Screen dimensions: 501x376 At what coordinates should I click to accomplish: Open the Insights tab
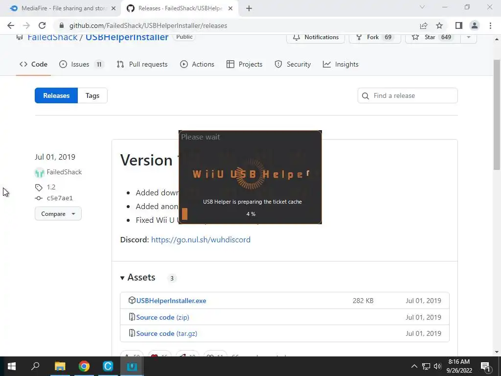point(341,64)
